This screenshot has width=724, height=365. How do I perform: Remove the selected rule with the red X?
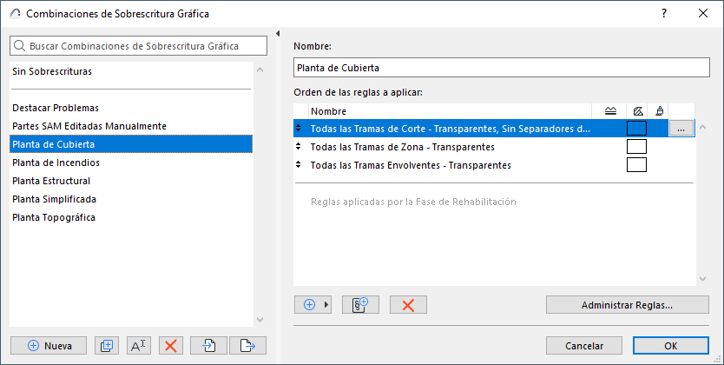(408, 305)
